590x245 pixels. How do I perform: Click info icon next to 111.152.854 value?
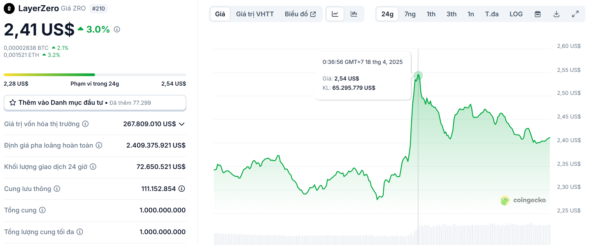pyautogui.click(x=182, y=189)
